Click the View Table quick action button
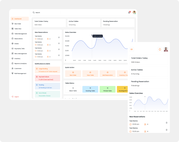The width and height of the screenshot is (179, 142). pyautogui.click(x=90, y=74)
